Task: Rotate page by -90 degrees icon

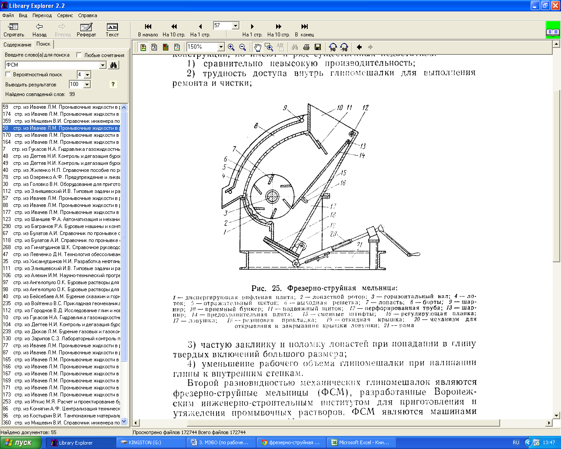Action: tap(344, 47)
